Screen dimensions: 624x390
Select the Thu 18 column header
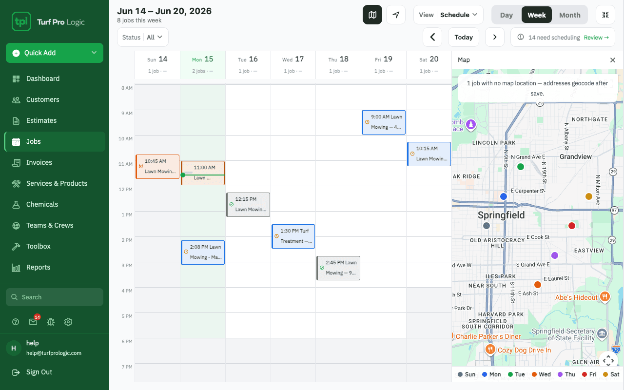pyautogui.click(x=338, y=64)
